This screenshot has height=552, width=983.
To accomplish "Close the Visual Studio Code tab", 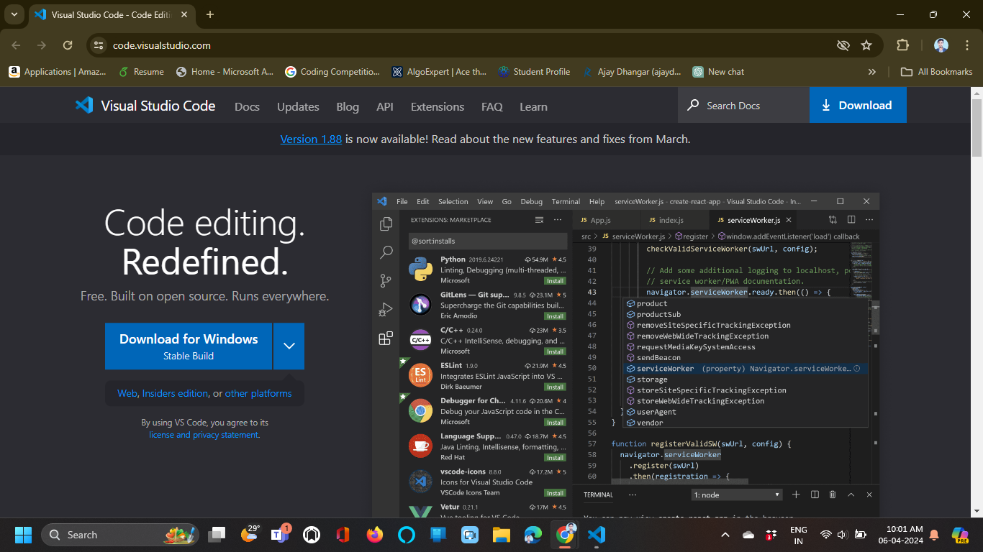I will (x=184, y=14).
